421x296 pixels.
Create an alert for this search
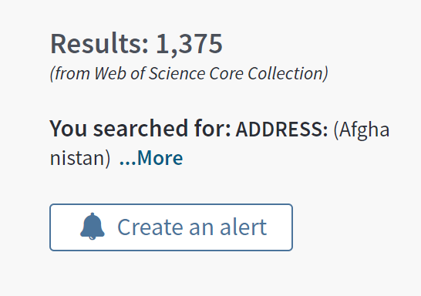171,227
